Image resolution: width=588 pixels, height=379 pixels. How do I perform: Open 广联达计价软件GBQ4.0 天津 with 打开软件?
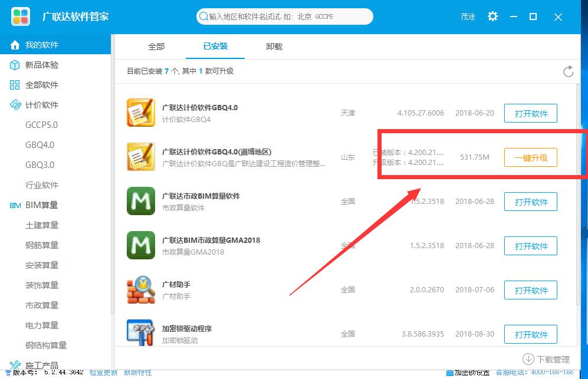pyautogui.click(x=531, y=113)
